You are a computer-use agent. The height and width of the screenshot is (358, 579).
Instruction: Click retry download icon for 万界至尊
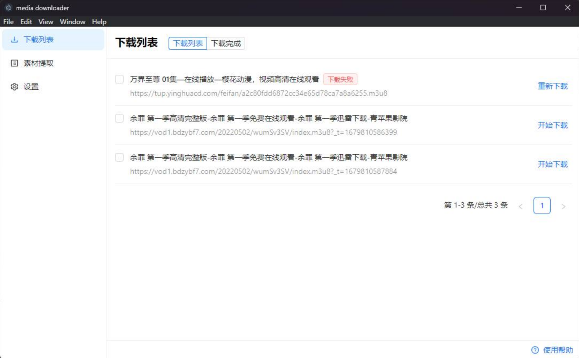pos(553,86)
